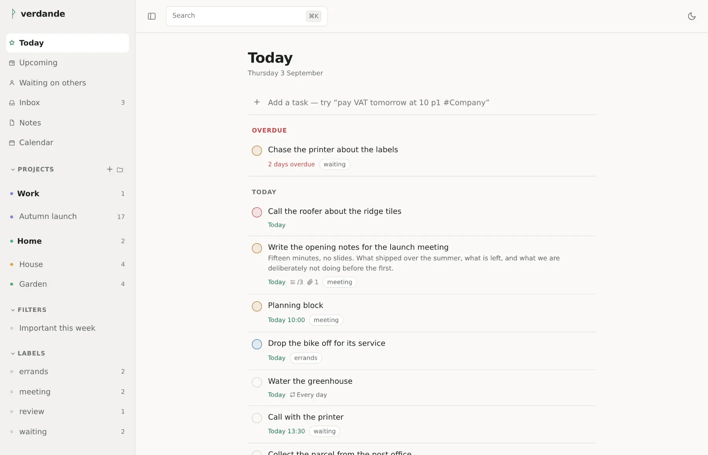The height and width of the screenshot is (455, 708).
Task: Click the Waiting on others person icon
Action: coord(12,83)
